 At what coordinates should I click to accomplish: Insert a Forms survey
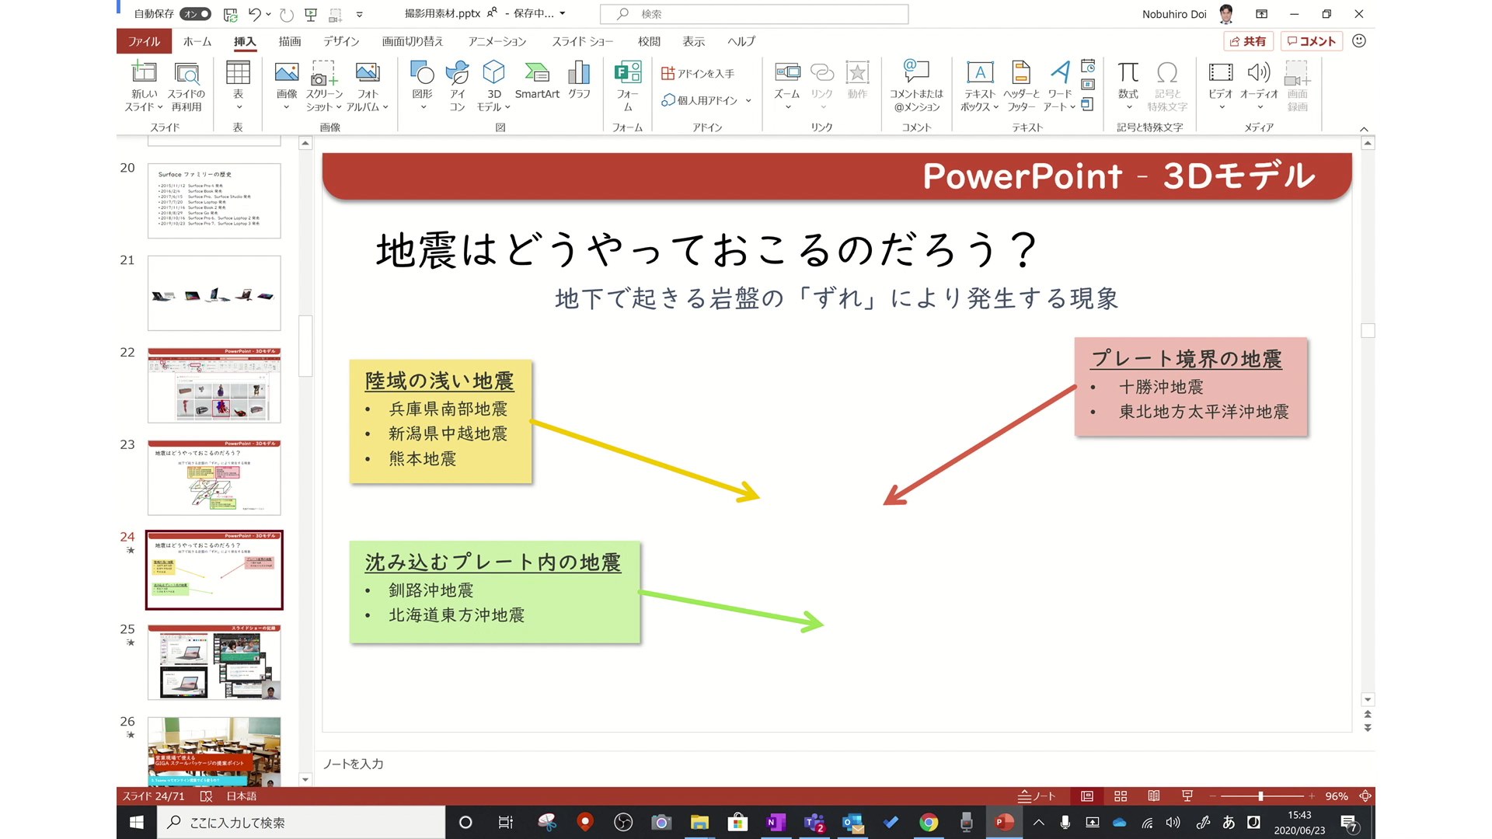(x=626, y=85)
